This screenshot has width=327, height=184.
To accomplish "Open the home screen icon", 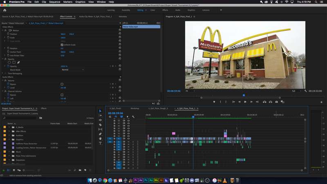I will tap(5, 10).
